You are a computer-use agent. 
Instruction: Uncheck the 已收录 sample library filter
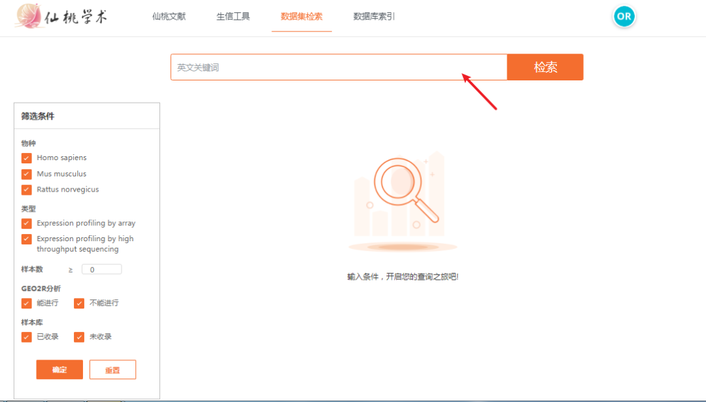tap(26, 337)
